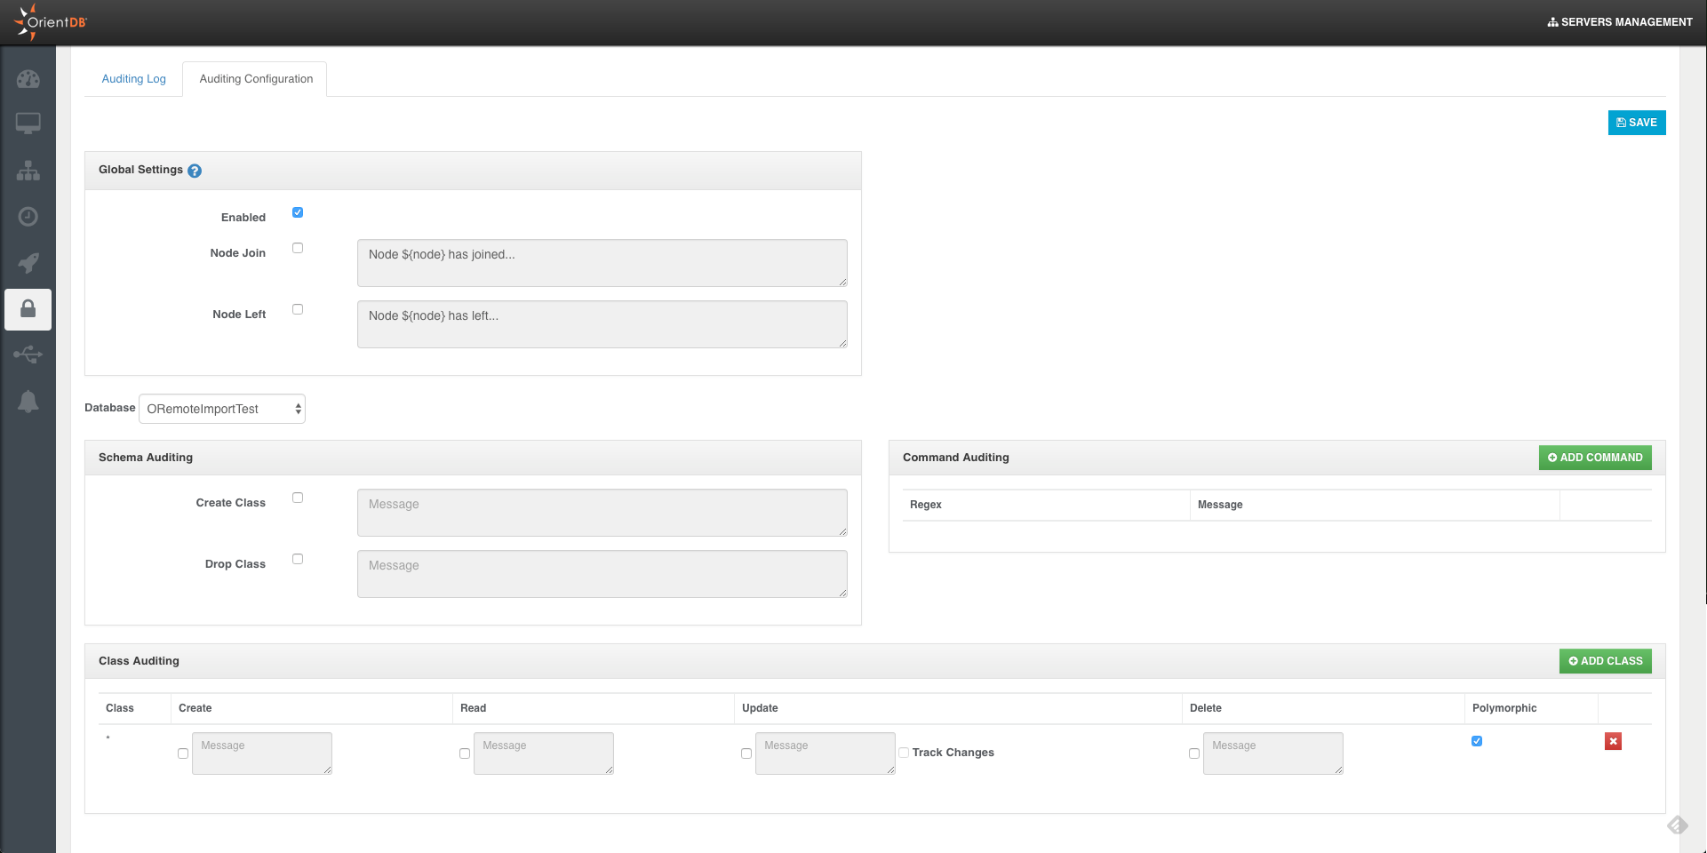Select the Auditing Configuration tab
This screenshot has width=1707, height=853.
coord(256,79)
